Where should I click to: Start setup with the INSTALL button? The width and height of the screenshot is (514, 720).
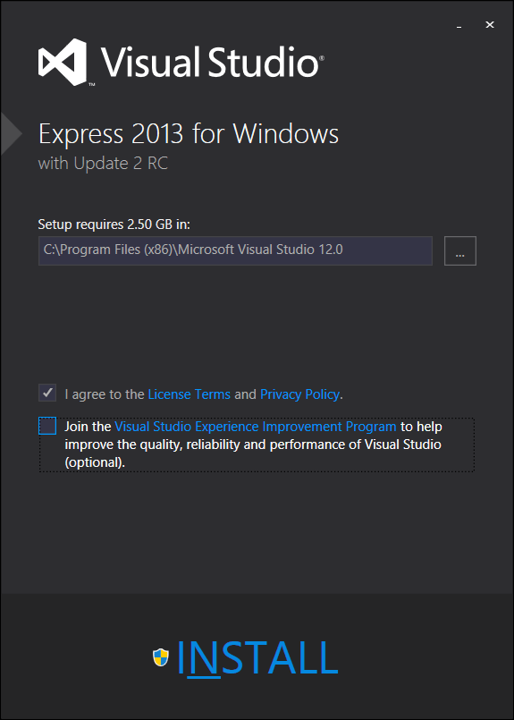point(246,657)
